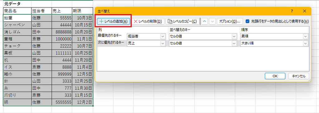319x113 pixels.
Task: Select the 爪切り cell
Action: coord(17,95)
